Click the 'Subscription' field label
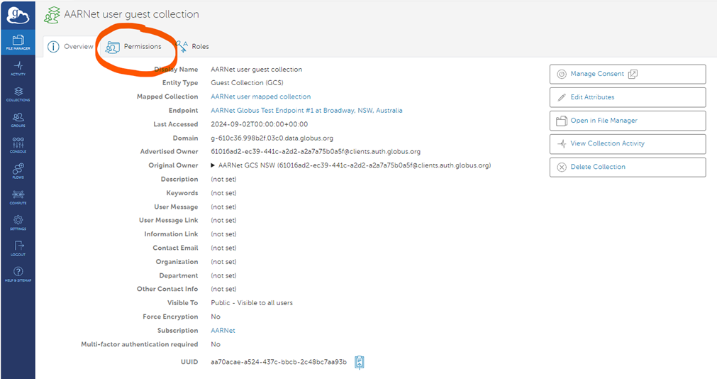 point(178,331)
